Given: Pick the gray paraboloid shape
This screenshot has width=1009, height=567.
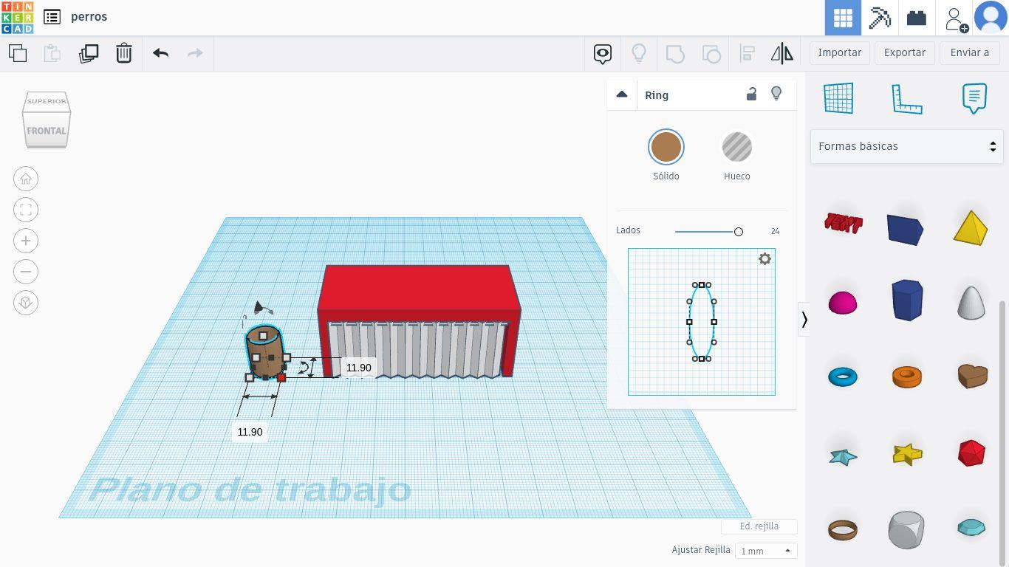Looking at the screenshot, I should 971,303.
